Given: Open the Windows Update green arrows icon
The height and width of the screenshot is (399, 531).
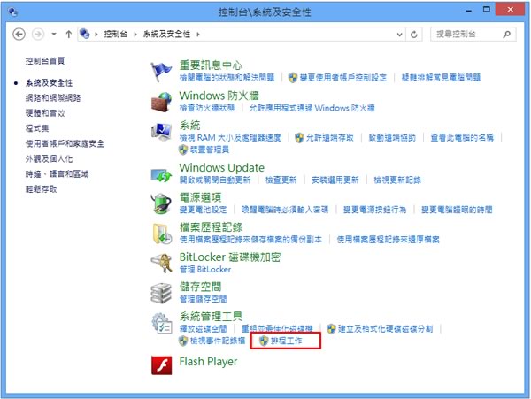Looking at the screenshot, I should click(161, 175).
